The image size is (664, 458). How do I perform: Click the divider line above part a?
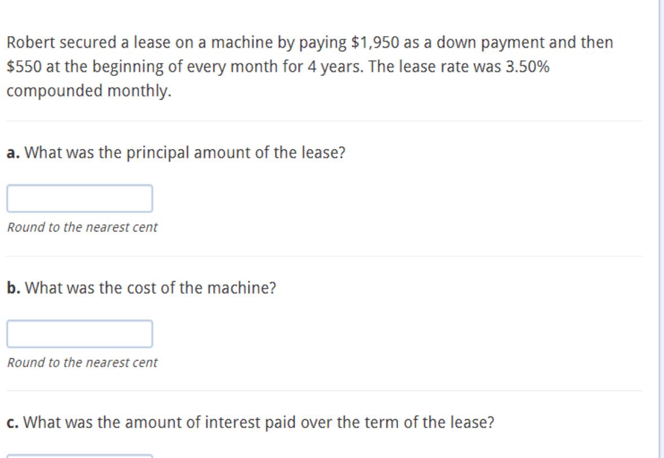324,121
